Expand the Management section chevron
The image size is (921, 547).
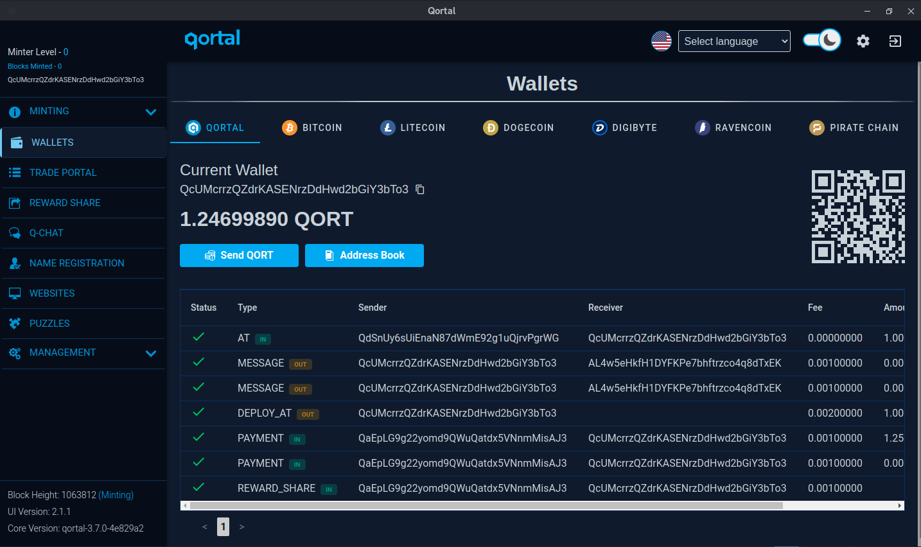(151, 354)
